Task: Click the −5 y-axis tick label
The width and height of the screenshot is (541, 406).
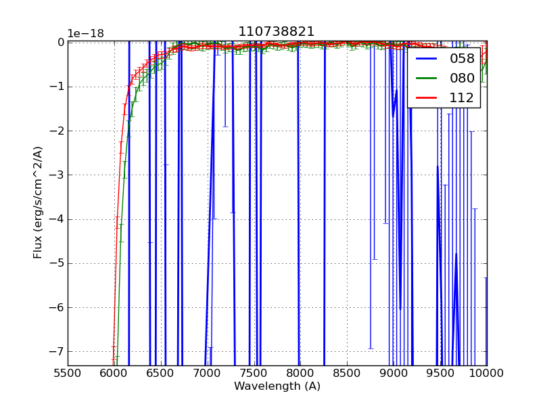Action: coord(57,263)
